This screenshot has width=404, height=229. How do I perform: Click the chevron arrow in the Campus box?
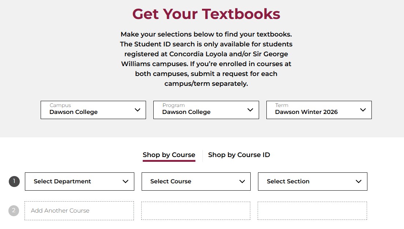138,110
